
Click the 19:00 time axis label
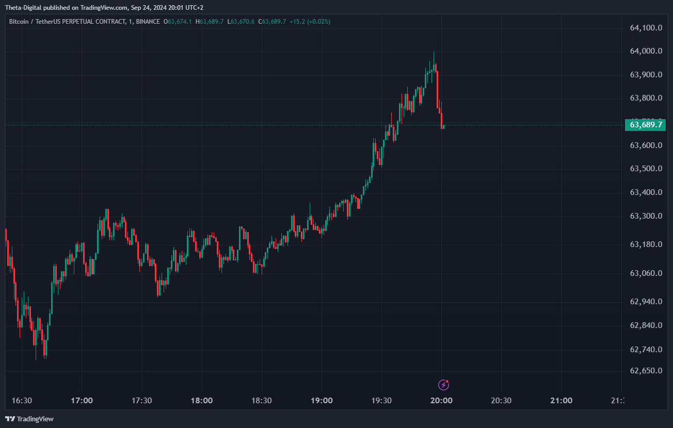click(x=322, y=401)
